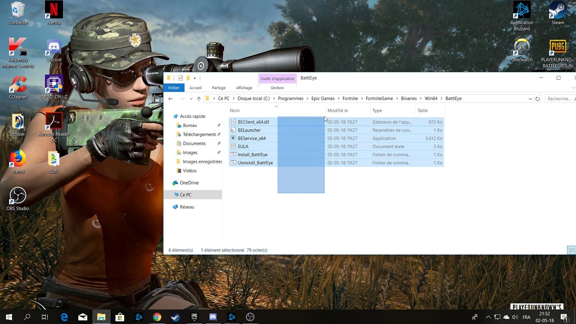The image size is (576, 324).
Task: Select the CCleaner desktop icon
Action: 18,88
